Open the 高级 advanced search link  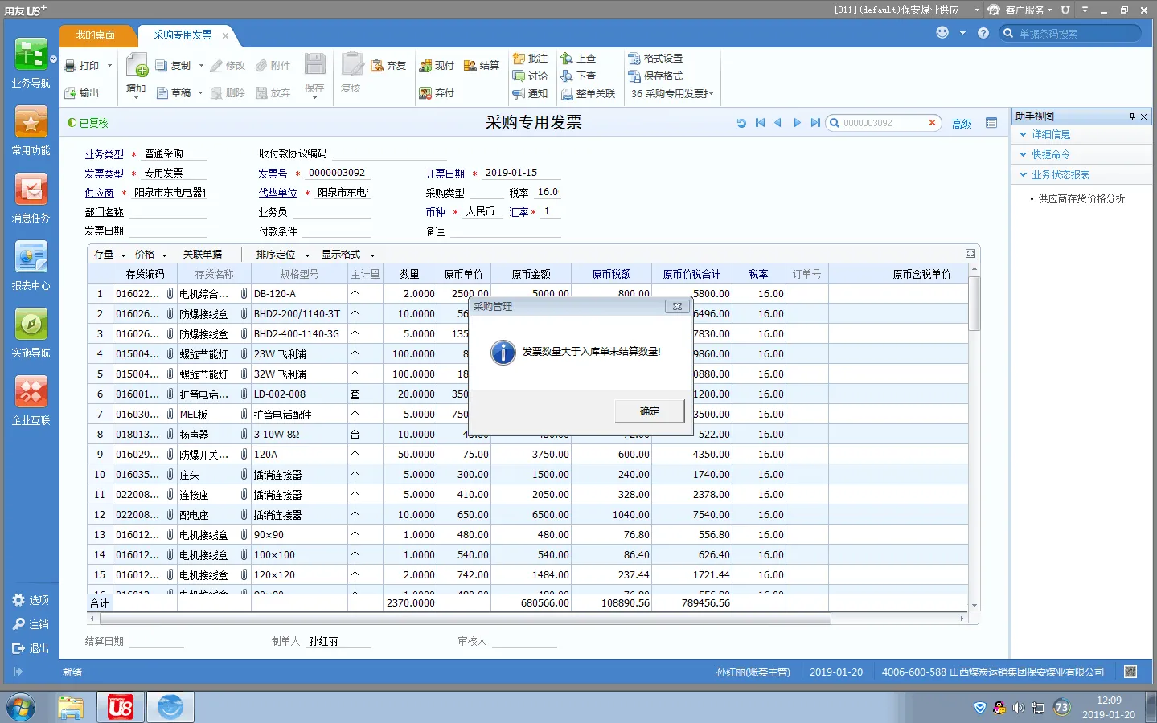(962, 124)
